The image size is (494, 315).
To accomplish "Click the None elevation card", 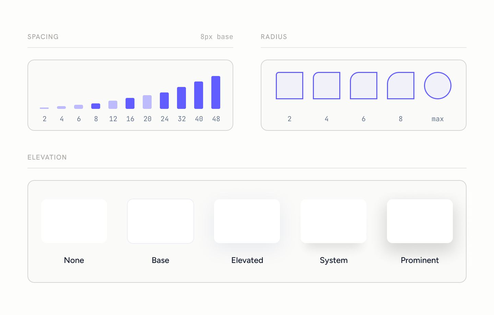I will point(74,221).
